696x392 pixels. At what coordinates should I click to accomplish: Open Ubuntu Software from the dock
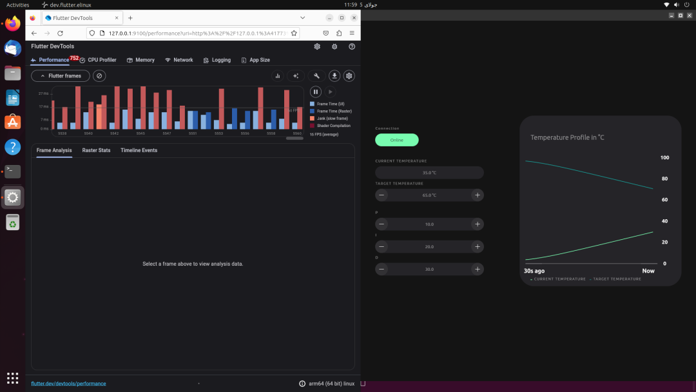pos(12,122)
